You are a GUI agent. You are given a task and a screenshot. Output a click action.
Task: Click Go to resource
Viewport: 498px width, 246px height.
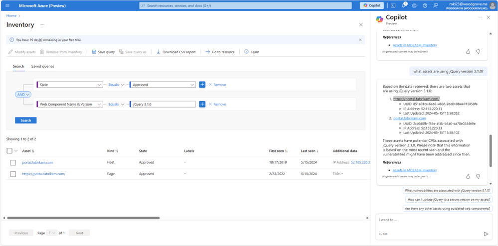[220, 52]
